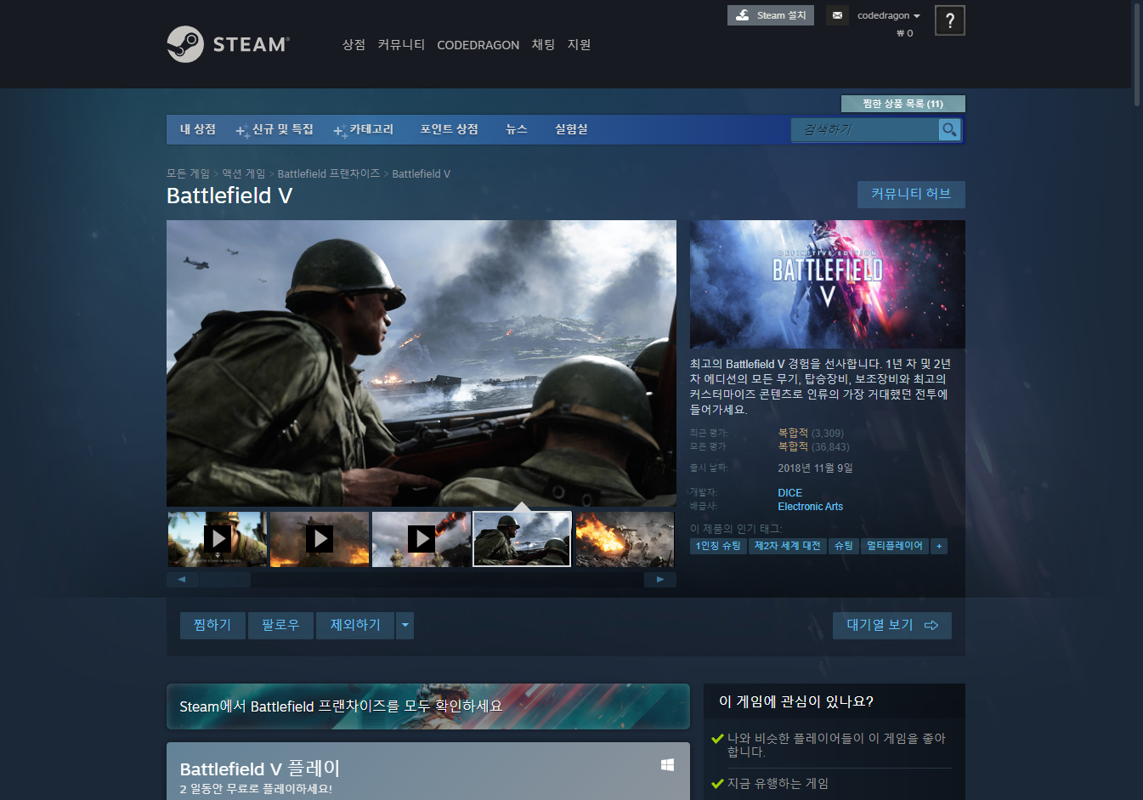The image size is (1143, 800).
Task: Play the second trailer thumbnail with fire
Action: (320, 539)
